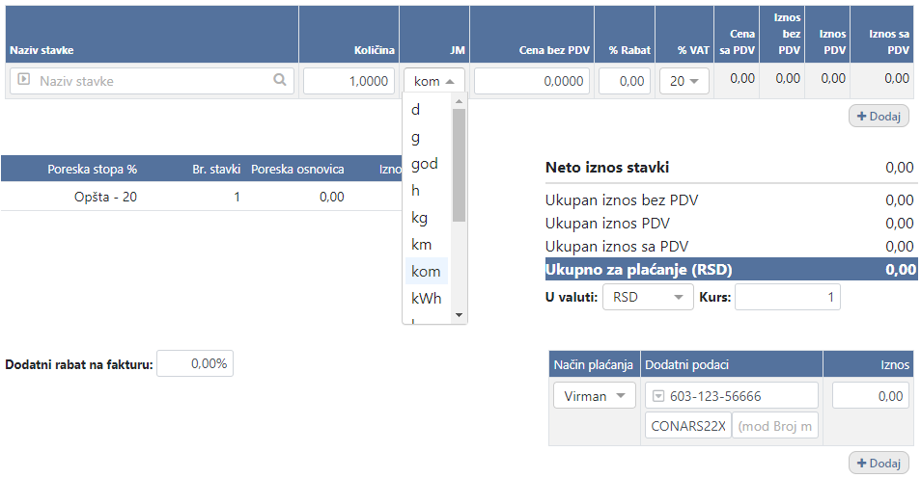Screen dimensions: 921x478
Task: Click the Poreska osnovica header
Action: pos(297,169)
